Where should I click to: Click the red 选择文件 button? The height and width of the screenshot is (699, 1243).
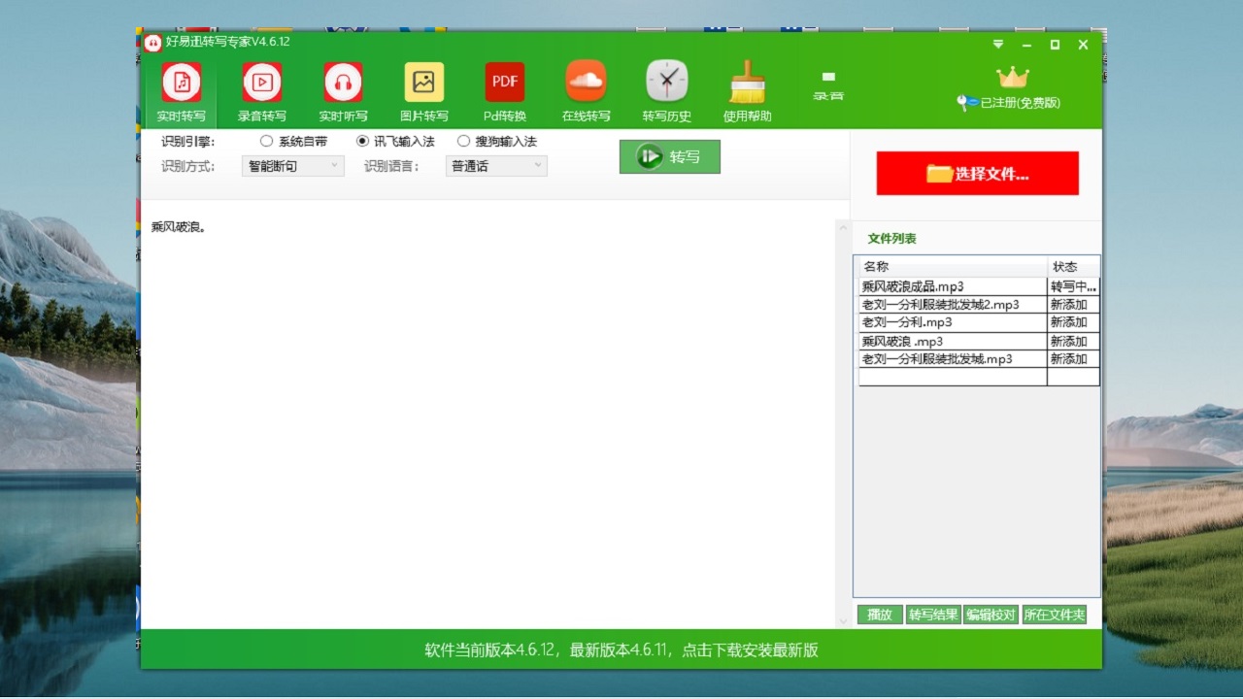tap(977, 174)
